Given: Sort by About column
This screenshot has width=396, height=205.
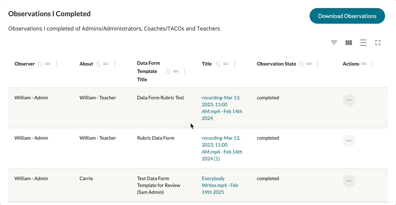Looking at the screenshot, I should (x=98, y=64).
